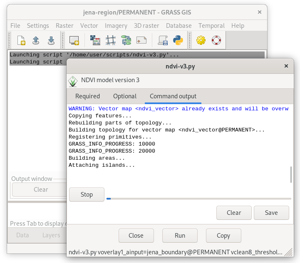Screen dimensions: 300x263
Task: Open GRASS manual lifebuoy icon
Action: click(216, 40)
